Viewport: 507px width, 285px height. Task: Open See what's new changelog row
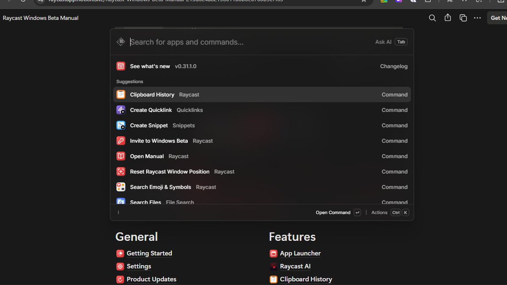[x=262, y=66]
